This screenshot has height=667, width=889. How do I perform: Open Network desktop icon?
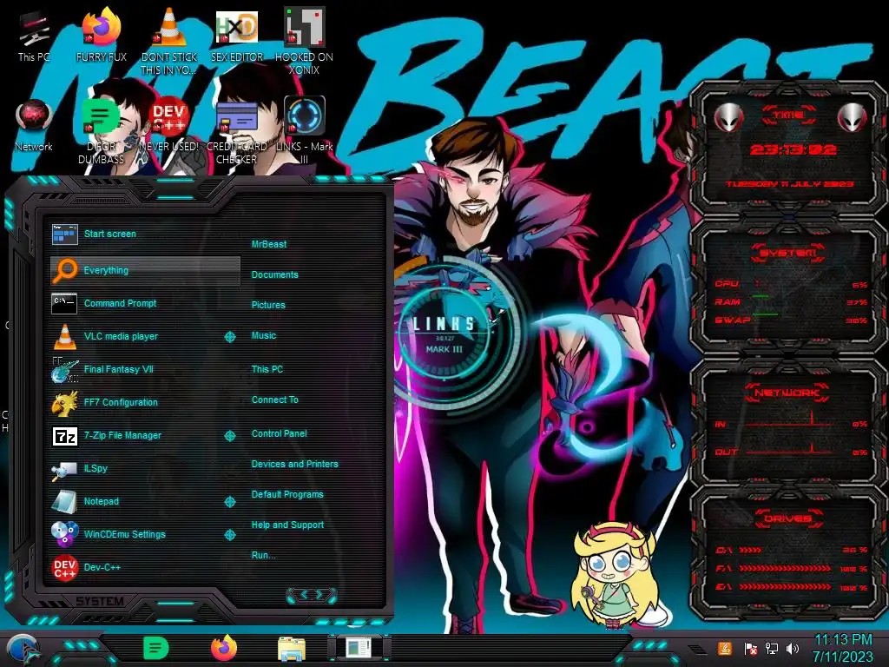[34, 126]
